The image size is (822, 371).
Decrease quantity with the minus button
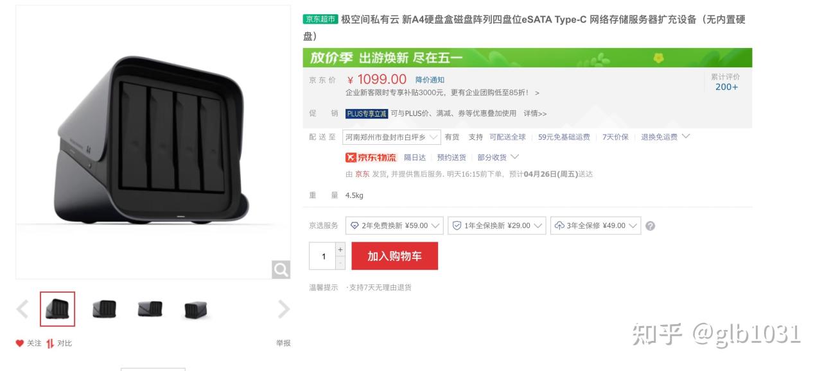coord(340,263)
